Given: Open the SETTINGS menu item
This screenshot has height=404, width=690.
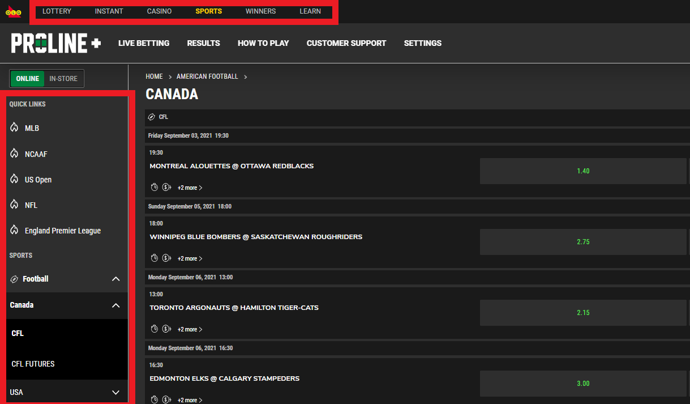Looking at the screenshot, I should click(x=423, y=43).
